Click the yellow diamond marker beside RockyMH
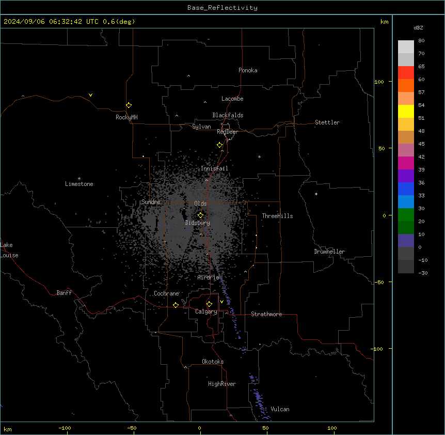445x435 pixels. coord(129,105)
